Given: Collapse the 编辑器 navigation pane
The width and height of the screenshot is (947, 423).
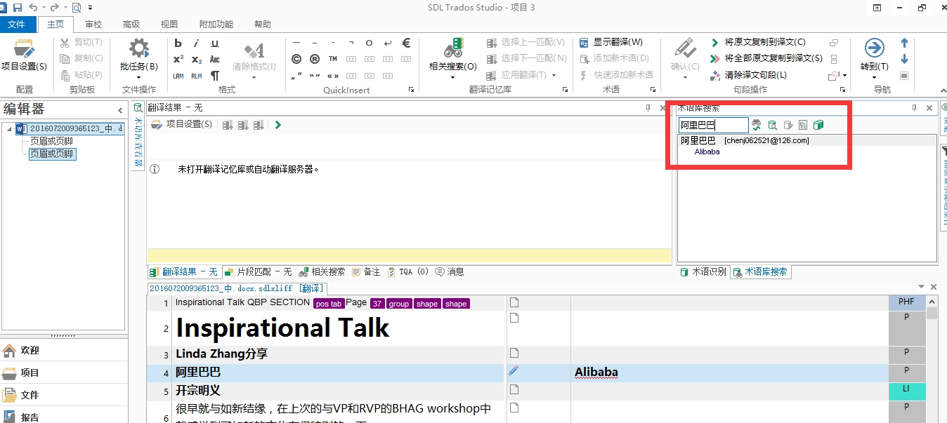Looking at the screenshot, I should coord(120,110).
